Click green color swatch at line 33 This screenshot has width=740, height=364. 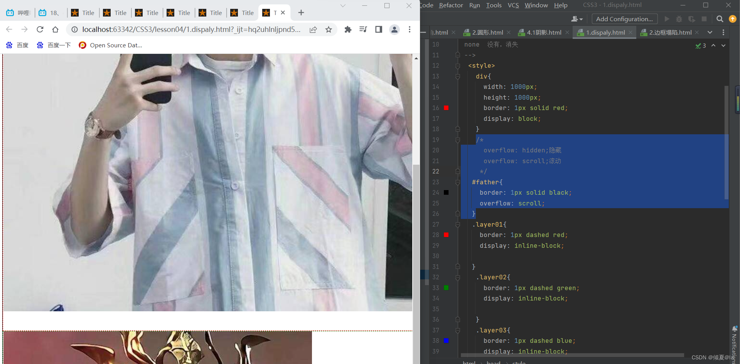[446, 288]
